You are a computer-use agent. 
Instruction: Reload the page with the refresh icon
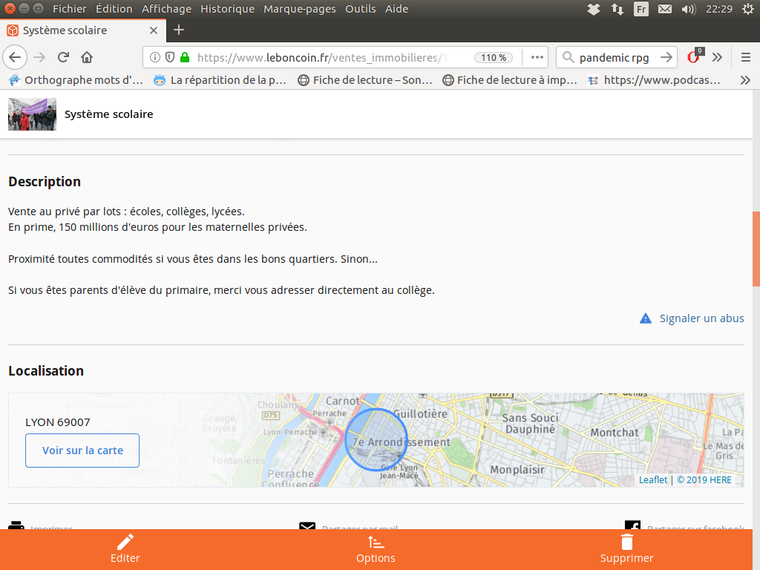point(64,57)
